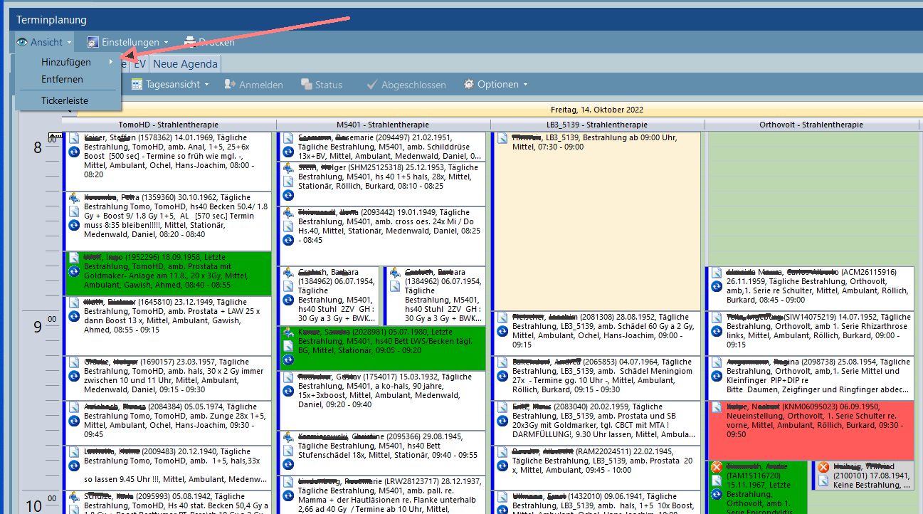Select Entfernen from the Ansicht menu
Viewport: 923px width, 514px height.
[62, 79]
